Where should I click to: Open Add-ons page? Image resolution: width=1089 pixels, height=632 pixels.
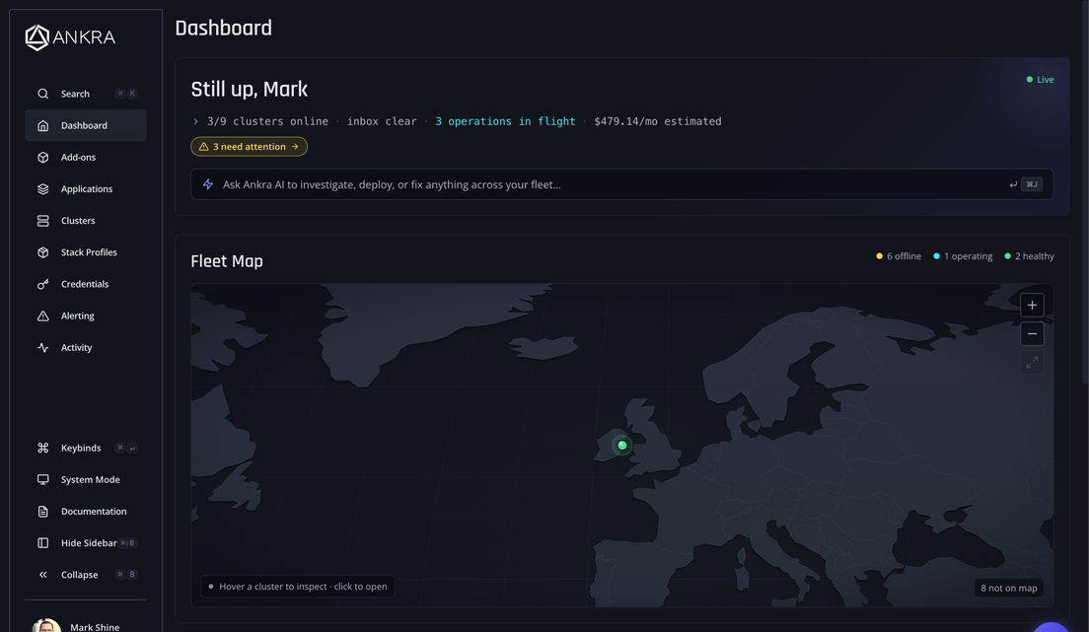86,157
